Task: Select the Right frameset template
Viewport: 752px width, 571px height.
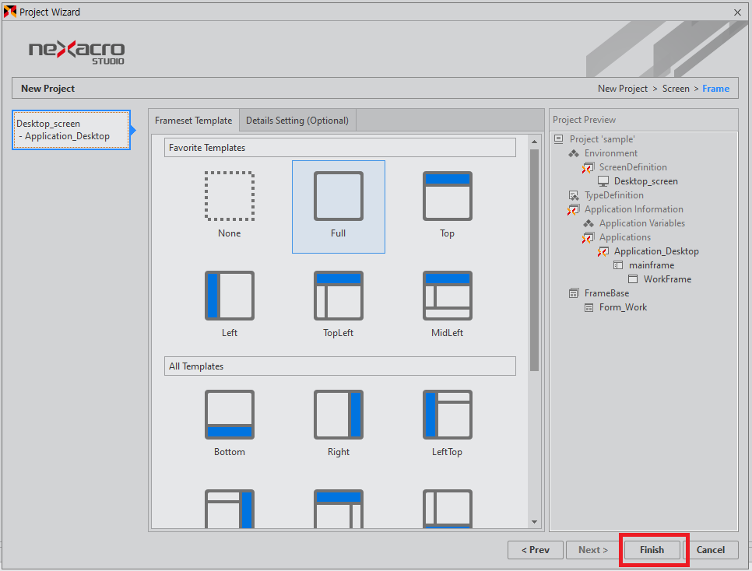Action: click(338, 415)
